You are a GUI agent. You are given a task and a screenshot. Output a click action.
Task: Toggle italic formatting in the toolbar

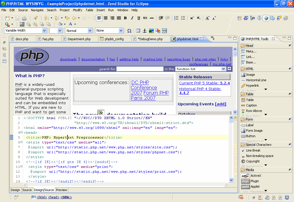point(132,18)
